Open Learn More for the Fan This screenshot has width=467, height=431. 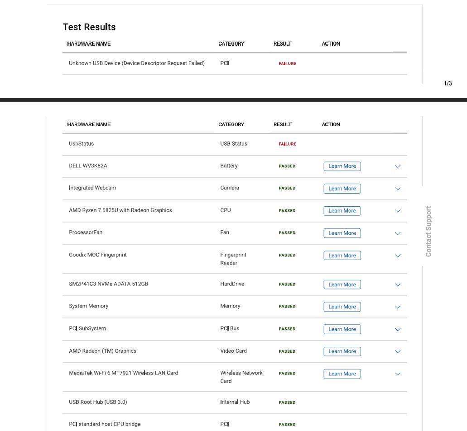(342, 233)
